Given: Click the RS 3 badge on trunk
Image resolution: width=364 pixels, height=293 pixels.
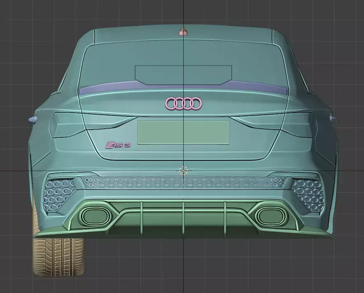Looking at the screenshot, I should pos(118,145).
